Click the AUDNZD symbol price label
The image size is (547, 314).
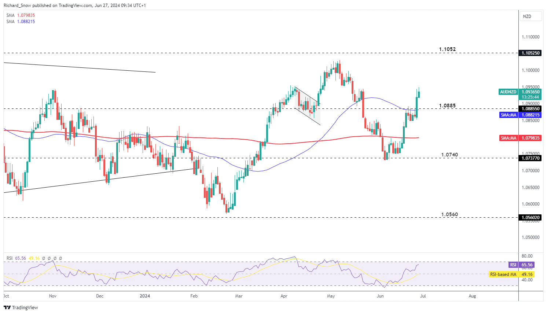pos(508,92)
